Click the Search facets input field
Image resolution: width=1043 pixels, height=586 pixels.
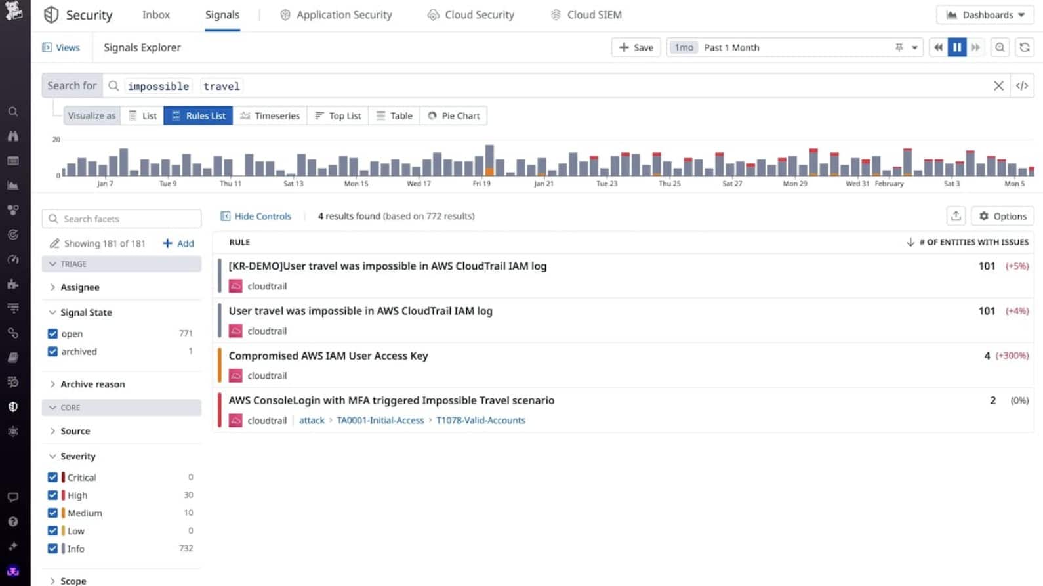coord(121,219)
